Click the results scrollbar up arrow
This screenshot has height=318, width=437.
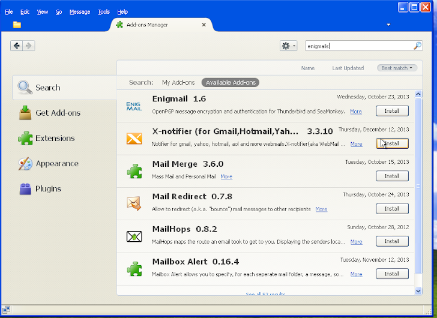[418, 94]
